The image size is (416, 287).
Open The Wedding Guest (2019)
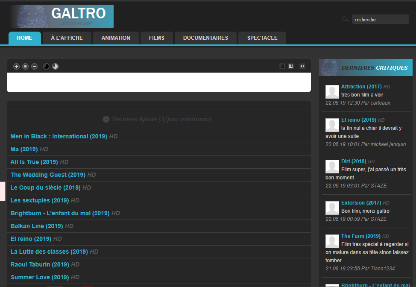tap(48, 175)
